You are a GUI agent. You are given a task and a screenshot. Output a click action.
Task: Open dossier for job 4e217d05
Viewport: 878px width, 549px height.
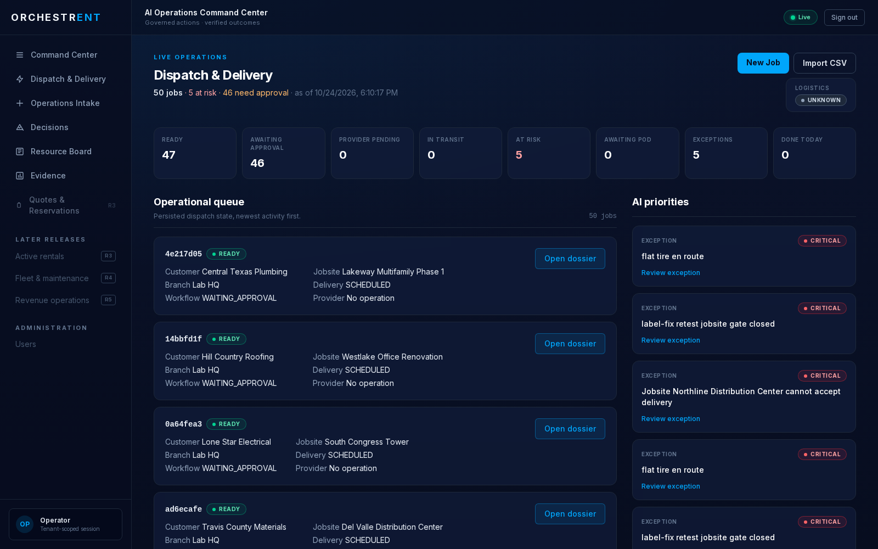pyautogui.click(x=570, y=259)
